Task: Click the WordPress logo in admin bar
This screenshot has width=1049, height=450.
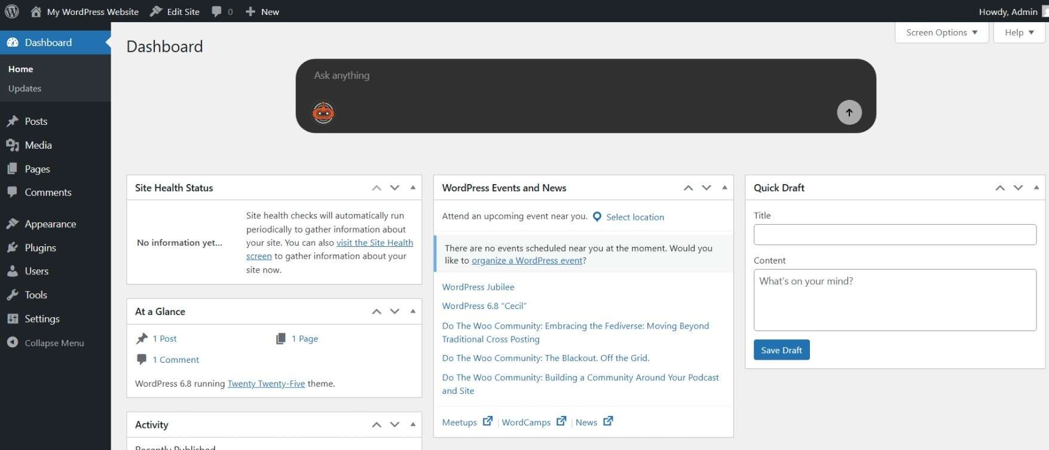Action: coord(12,11)
